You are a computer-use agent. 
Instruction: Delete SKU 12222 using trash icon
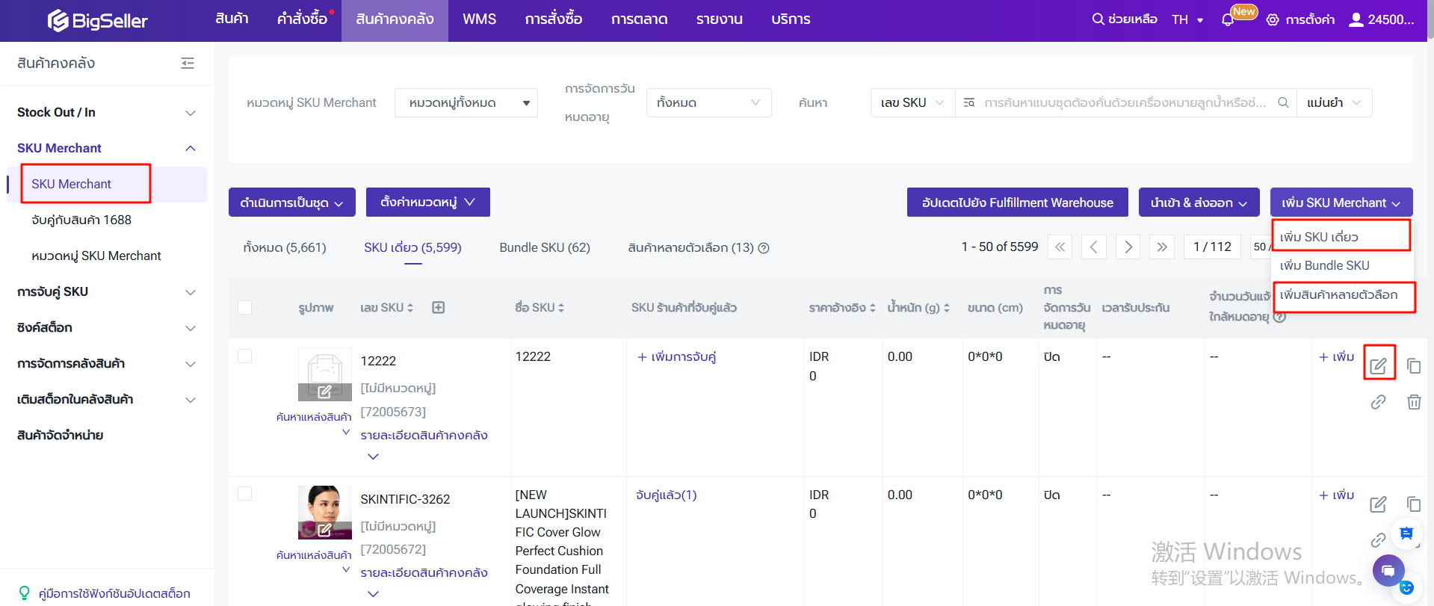click(x=1413, y=402)
